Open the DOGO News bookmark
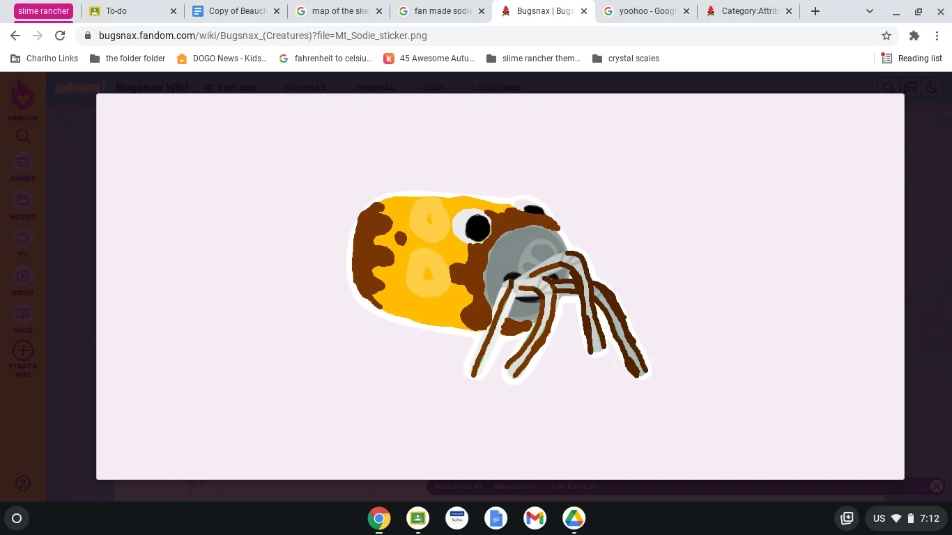Screen dimensions: 952x535 pyautogui.click(x=222, y=59)
